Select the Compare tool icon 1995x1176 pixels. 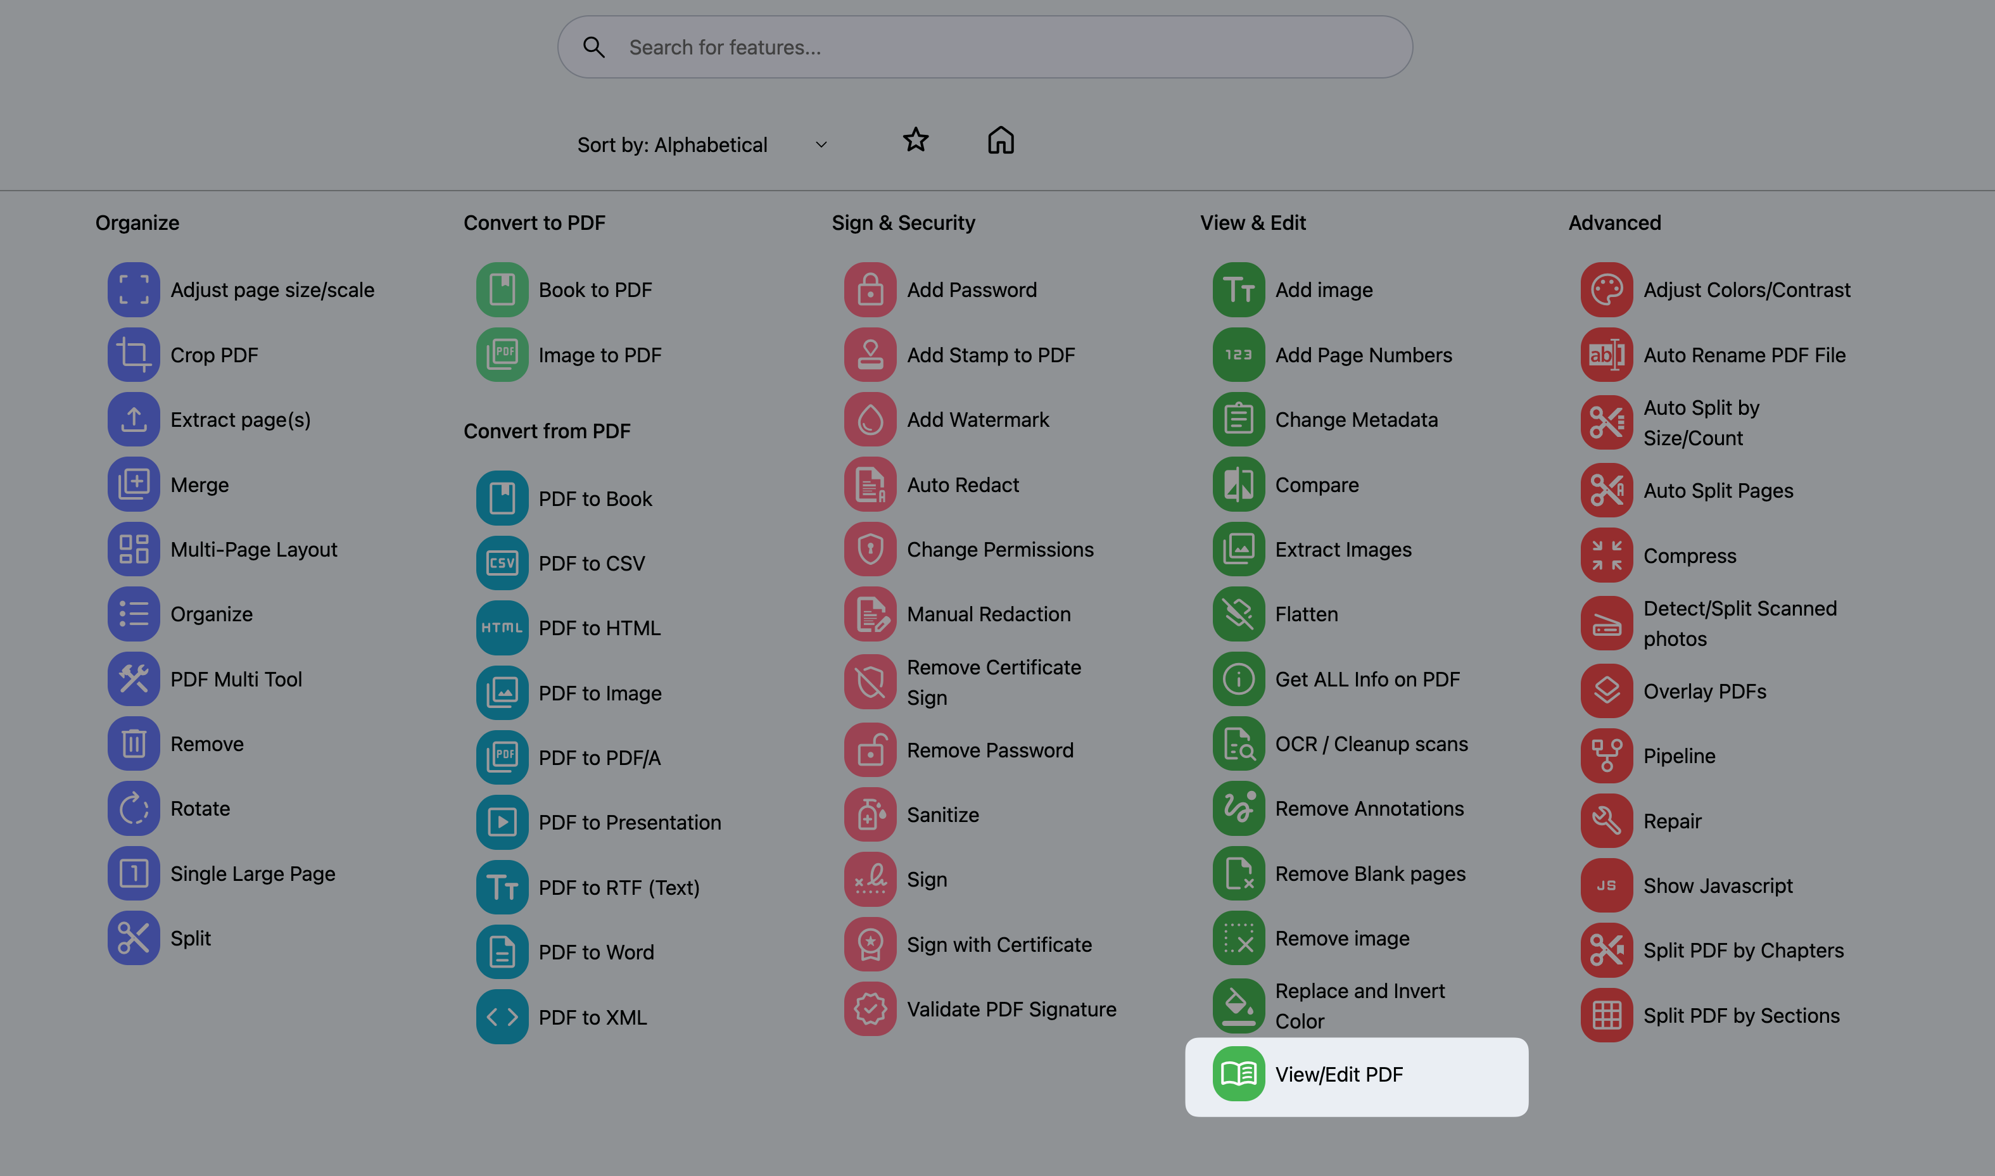[x=1238, y=484]
